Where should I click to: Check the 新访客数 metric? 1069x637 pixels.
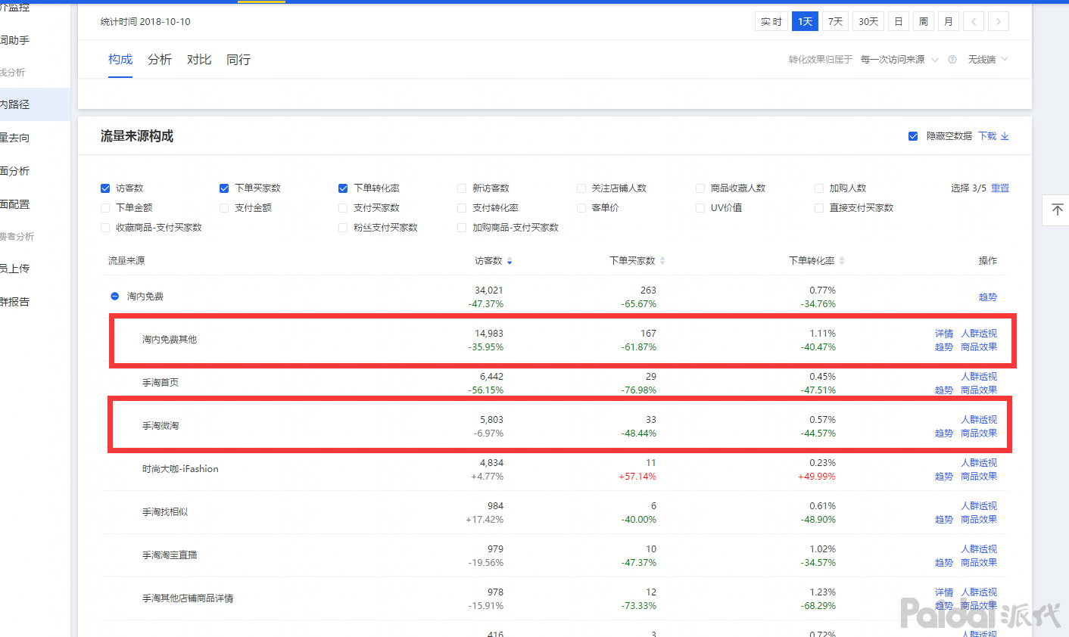pos(462,188)
